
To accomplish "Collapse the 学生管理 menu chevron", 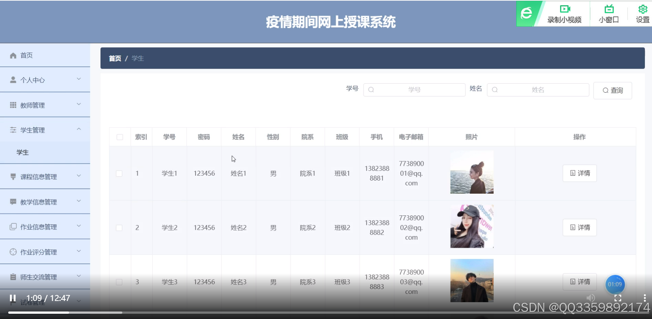I will point(79,129).
